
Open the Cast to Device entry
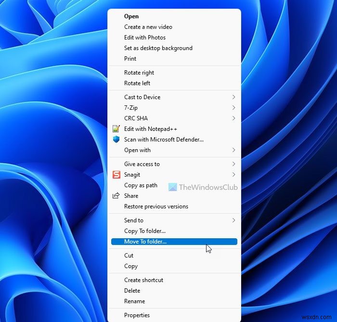tap(174, 97)
